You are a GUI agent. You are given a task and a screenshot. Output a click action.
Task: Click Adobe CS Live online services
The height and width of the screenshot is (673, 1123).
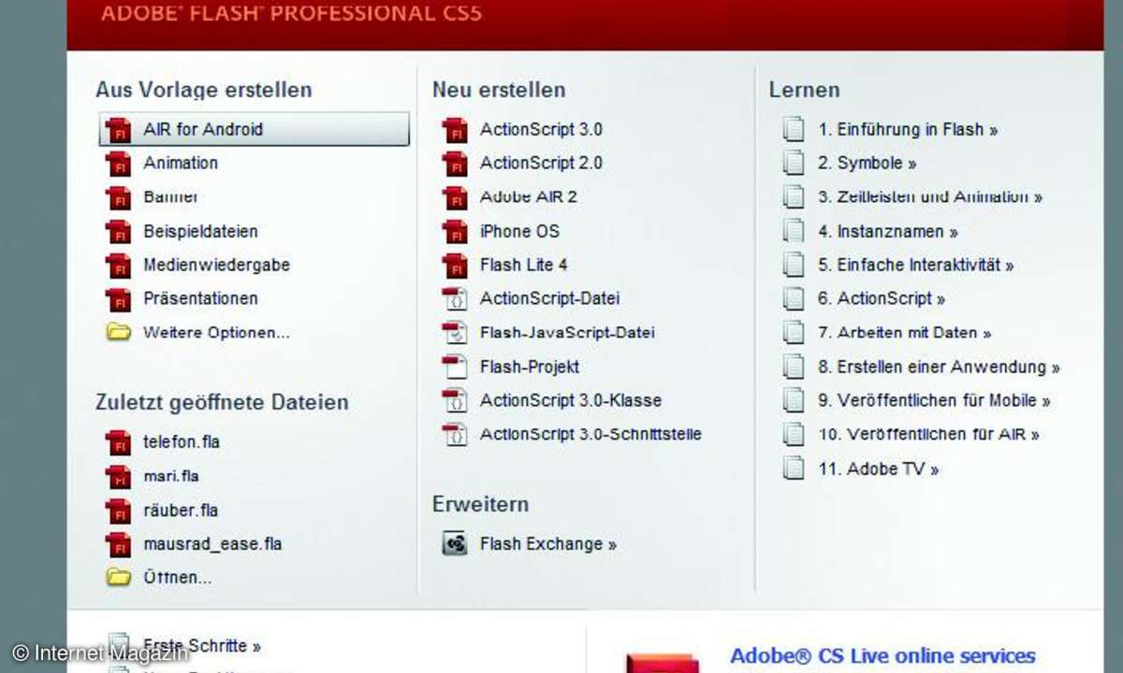[x=882, y=656]
